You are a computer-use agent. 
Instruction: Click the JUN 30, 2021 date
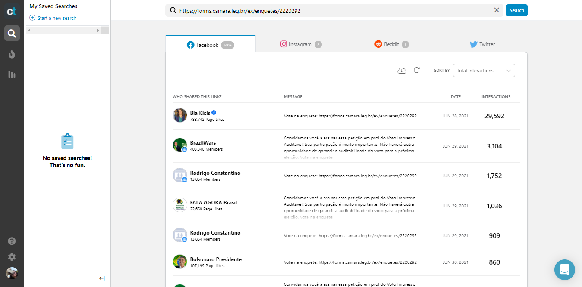click(455, 262)
